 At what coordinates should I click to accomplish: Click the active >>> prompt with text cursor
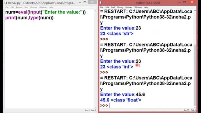pos(104,105)
